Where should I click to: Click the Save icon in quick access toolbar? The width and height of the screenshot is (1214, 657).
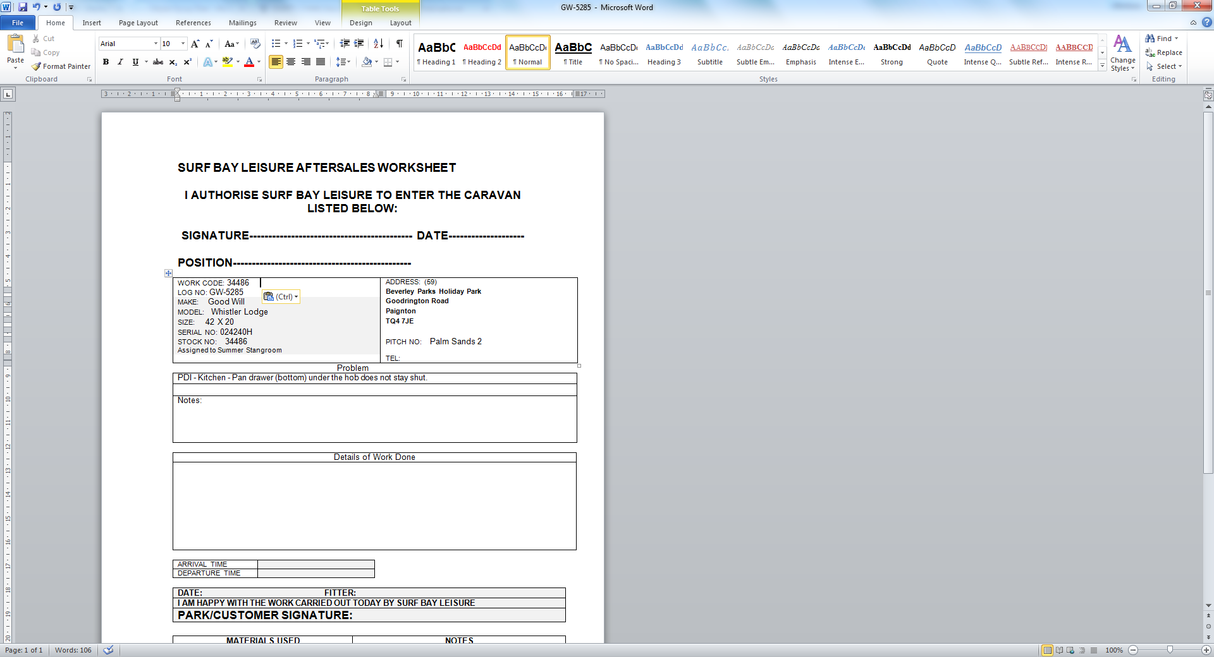(23, 7)
